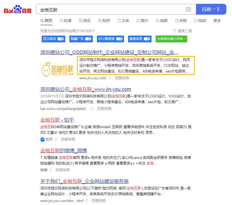
Task: Click the 微博 source name
Action: [x=44, y=170]
